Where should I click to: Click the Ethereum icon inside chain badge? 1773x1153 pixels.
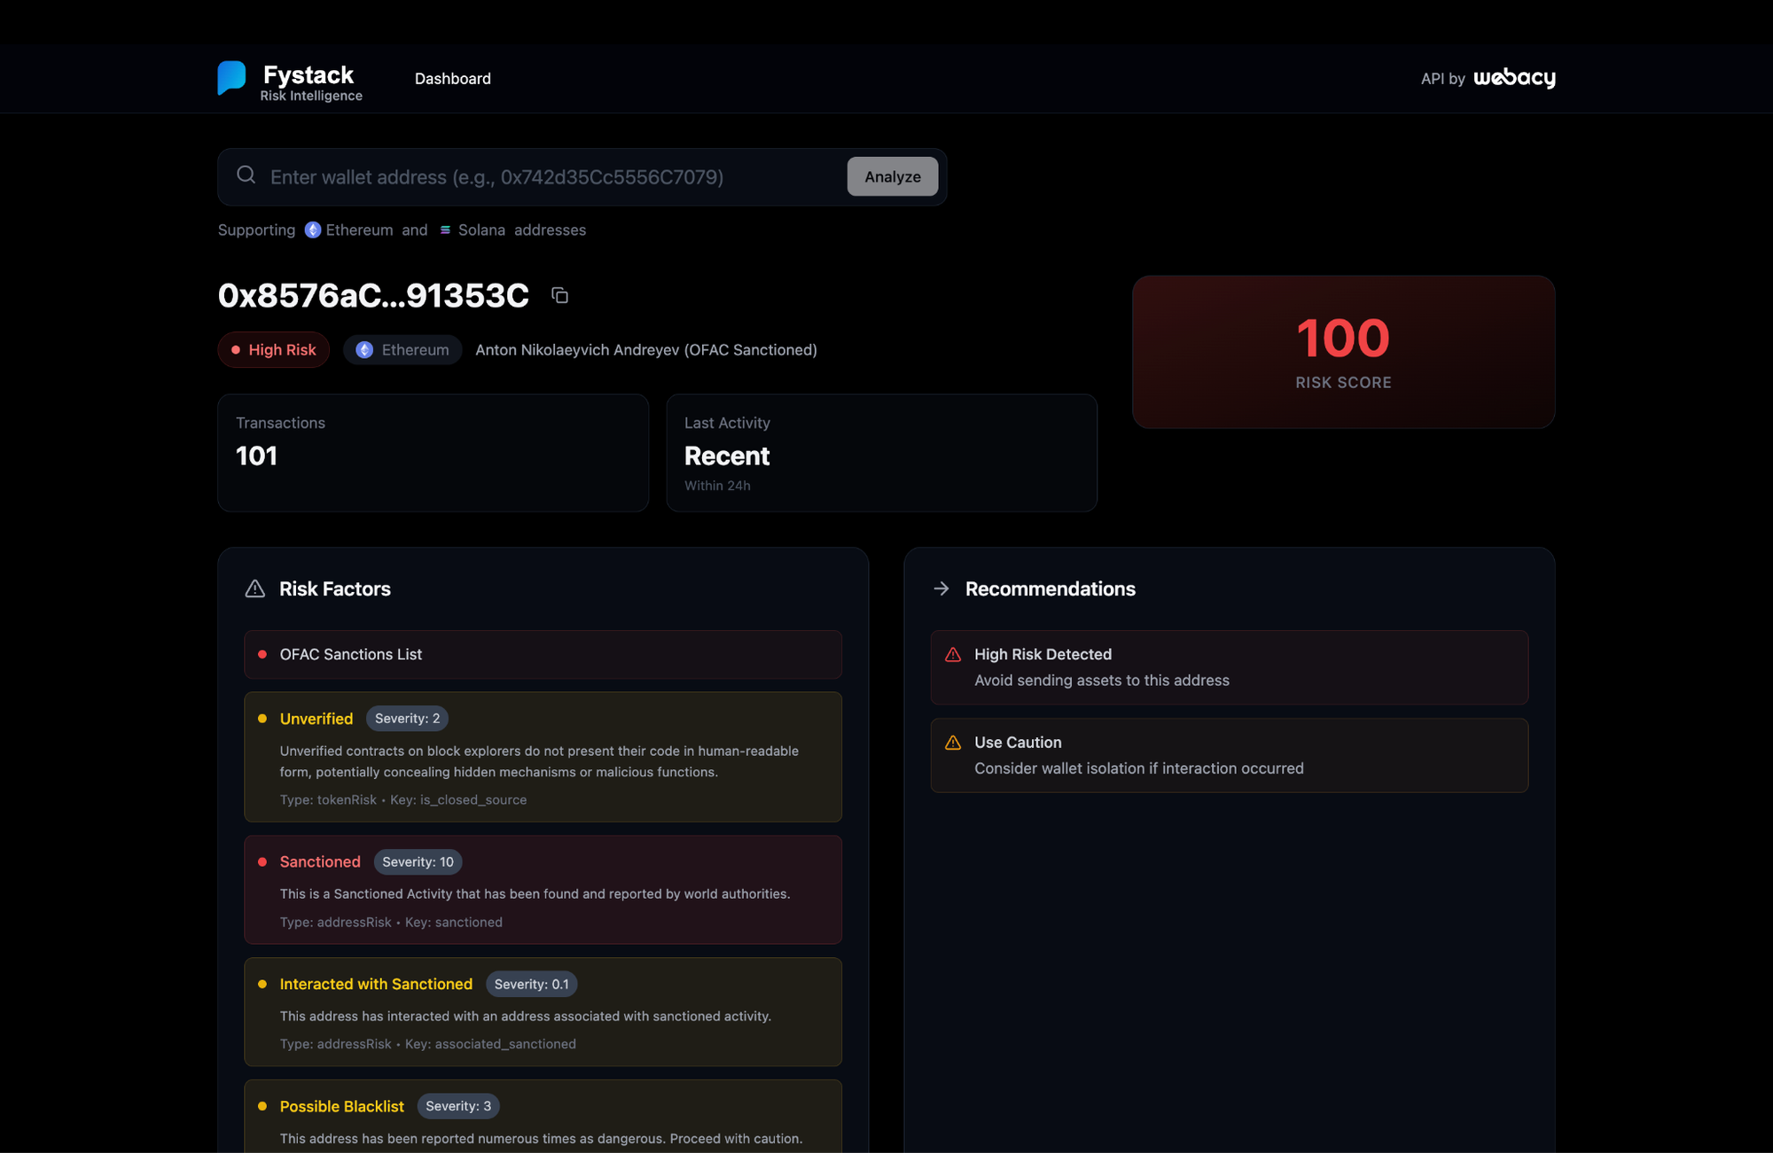[x=364, y=350]
